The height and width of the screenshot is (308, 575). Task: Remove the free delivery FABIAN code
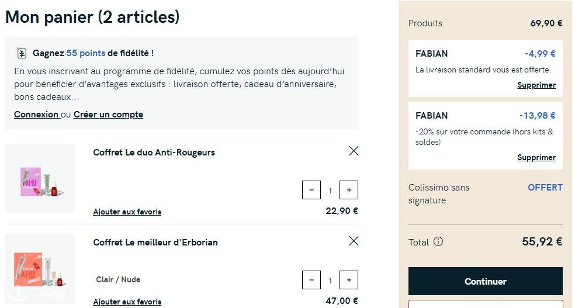(x=536, y=85)
